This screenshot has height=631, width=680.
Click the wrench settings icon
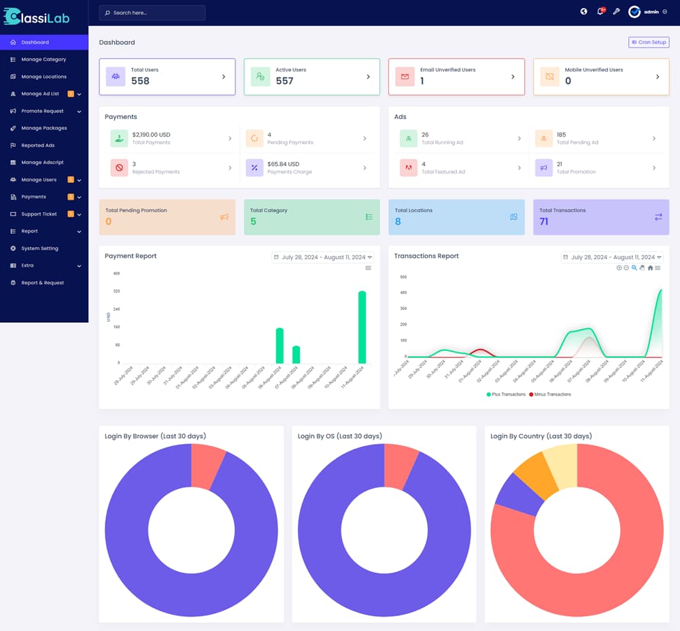coord(617,12)
